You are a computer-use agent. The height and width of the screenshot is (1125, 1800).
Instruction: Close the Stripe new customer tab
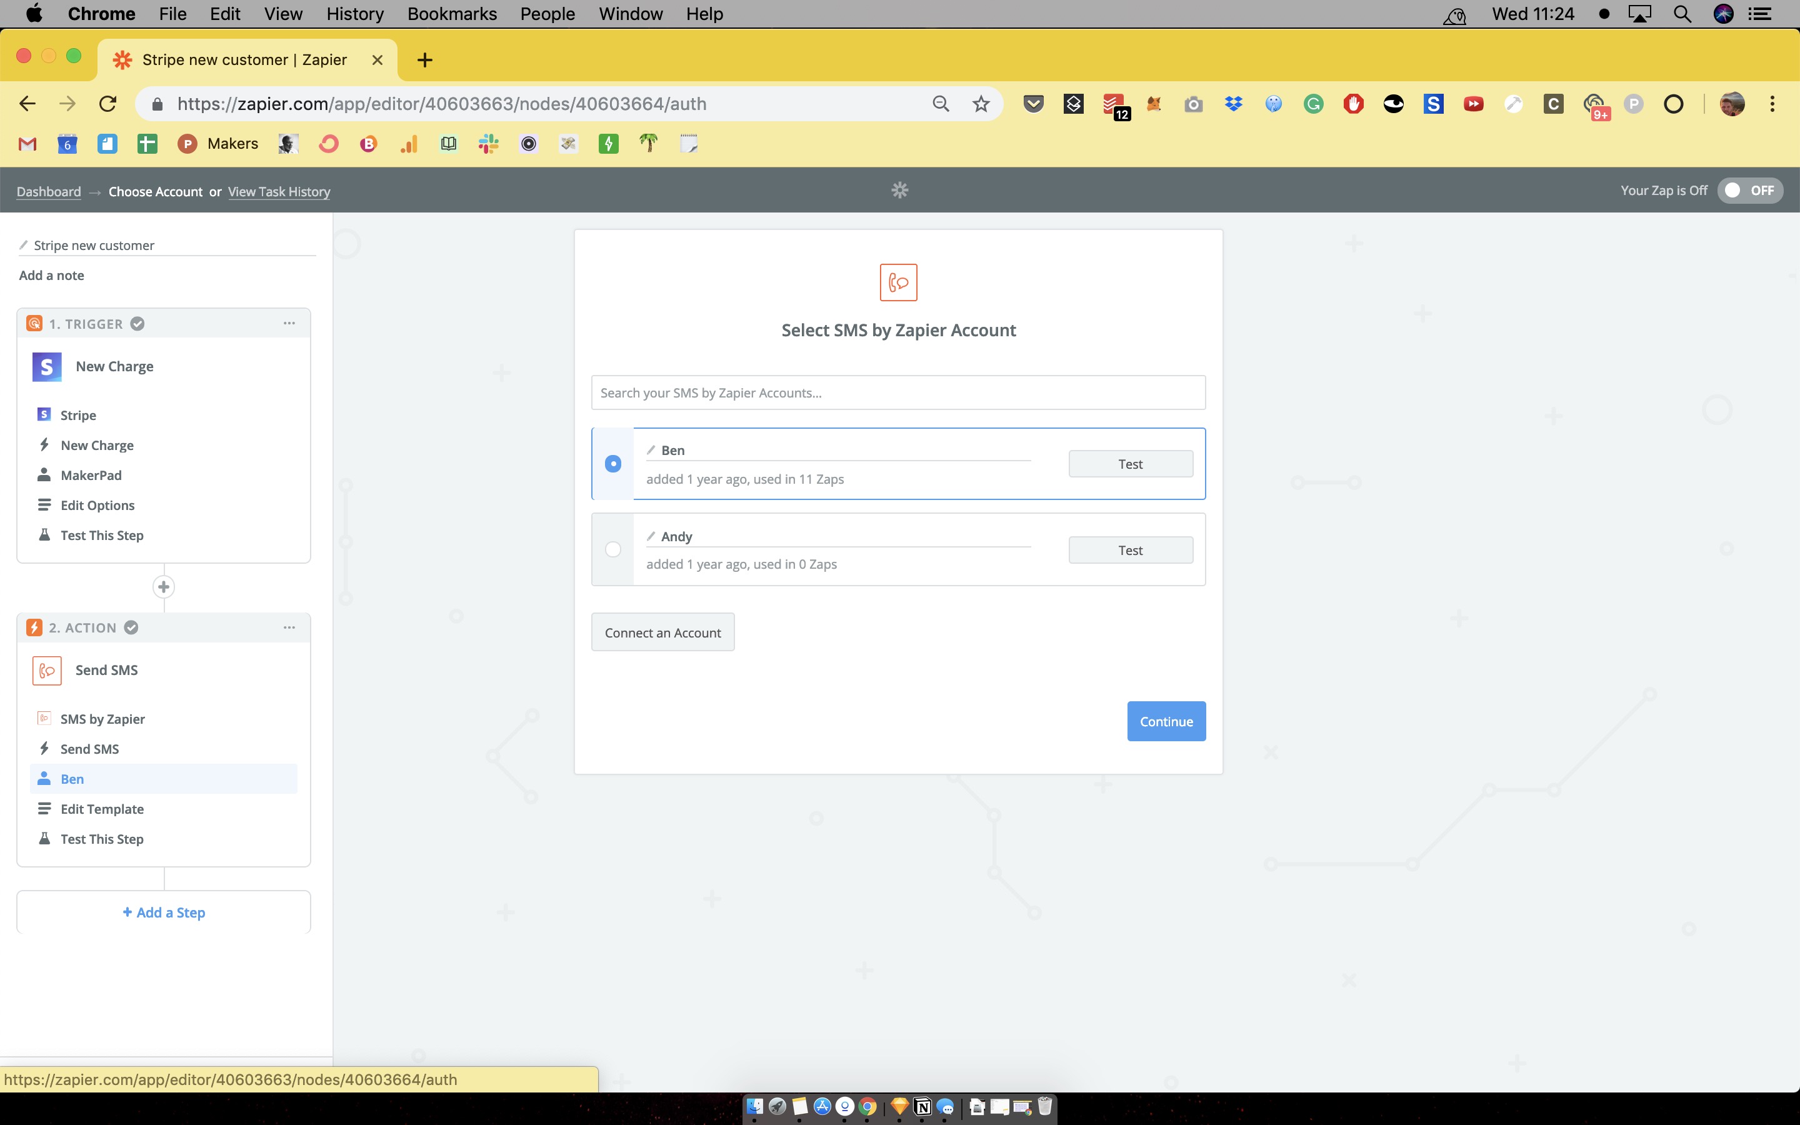pyautogui.click(x=377, y=59)
